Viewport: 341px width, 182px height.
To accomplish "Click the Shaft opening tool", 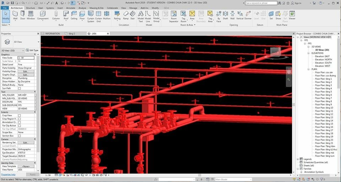I will point(225,15).
